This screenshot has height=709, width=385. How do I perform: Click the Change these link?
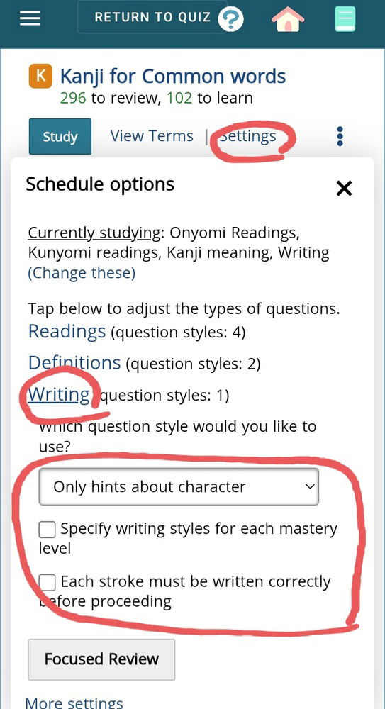82,273
